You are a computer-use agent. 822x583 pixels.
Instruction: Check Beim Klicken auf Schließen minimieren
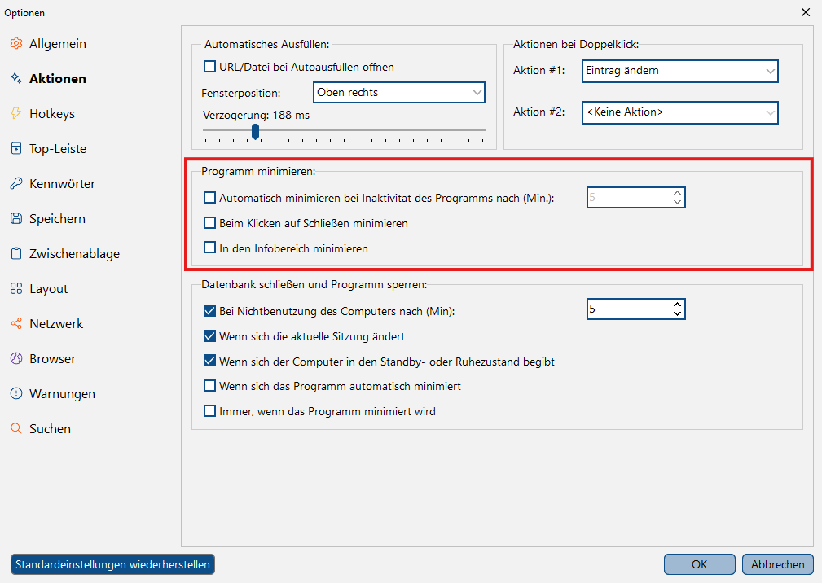[209, 222]
